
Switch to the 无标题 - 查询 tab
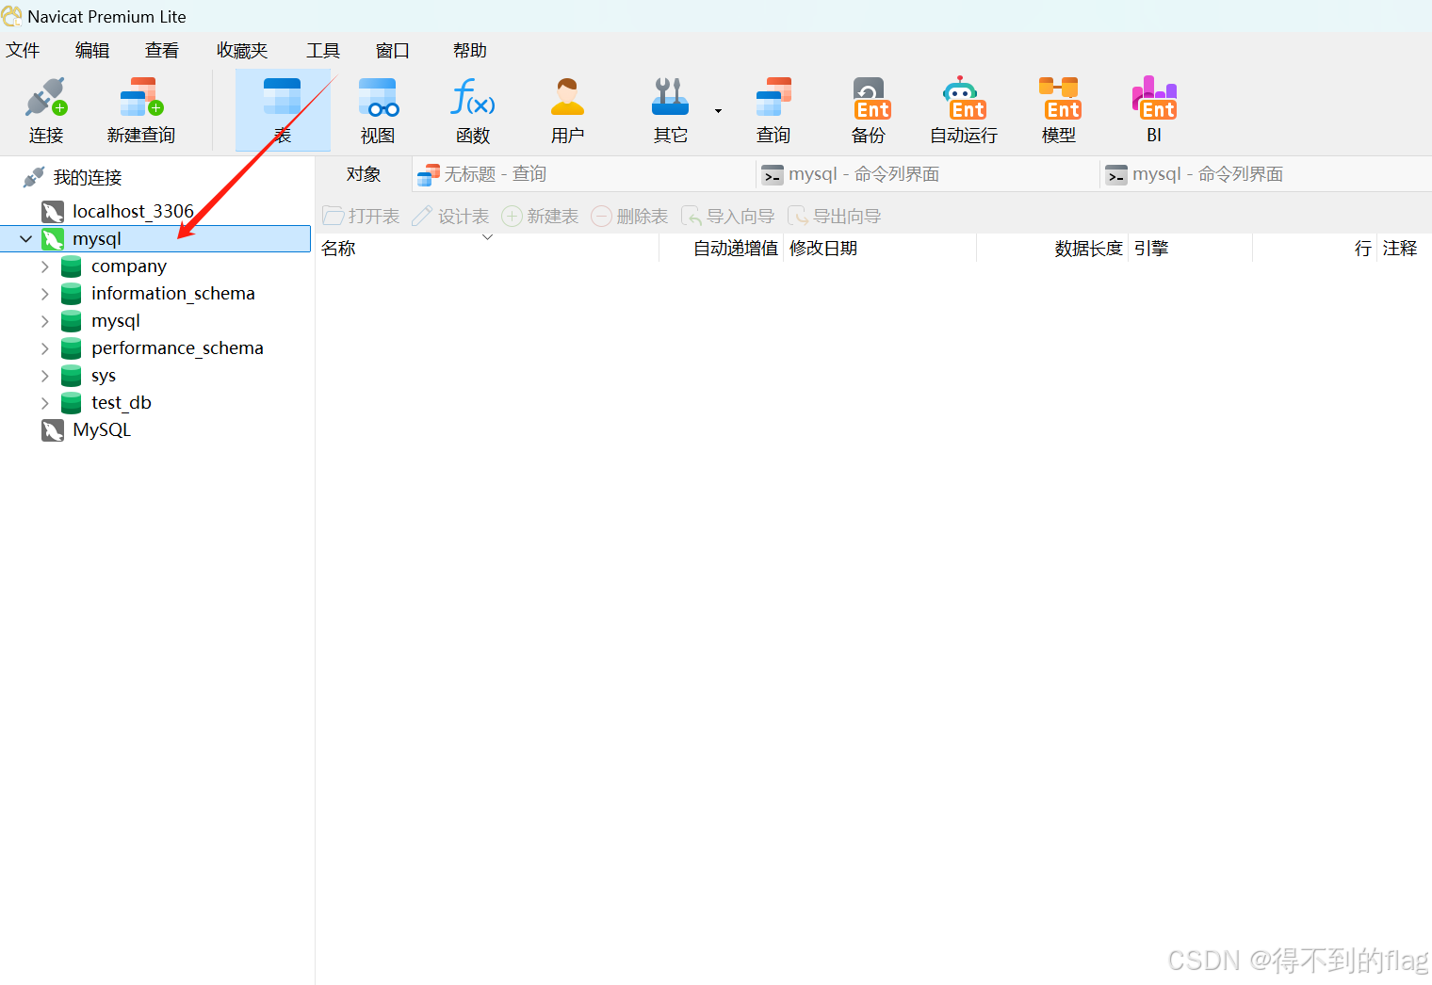[x=584, y=174]
